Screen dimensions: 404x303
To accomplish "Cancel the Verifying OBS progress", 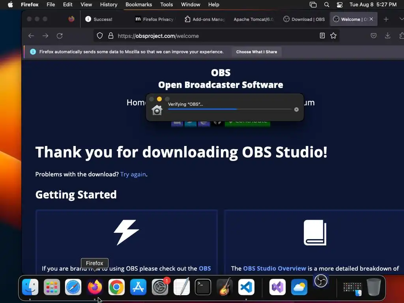I will tap(296, 110).
